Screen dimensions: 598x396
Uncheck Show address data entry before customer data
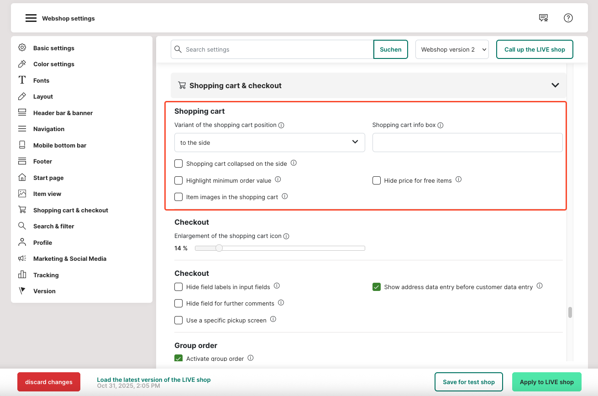pos(377,287)
